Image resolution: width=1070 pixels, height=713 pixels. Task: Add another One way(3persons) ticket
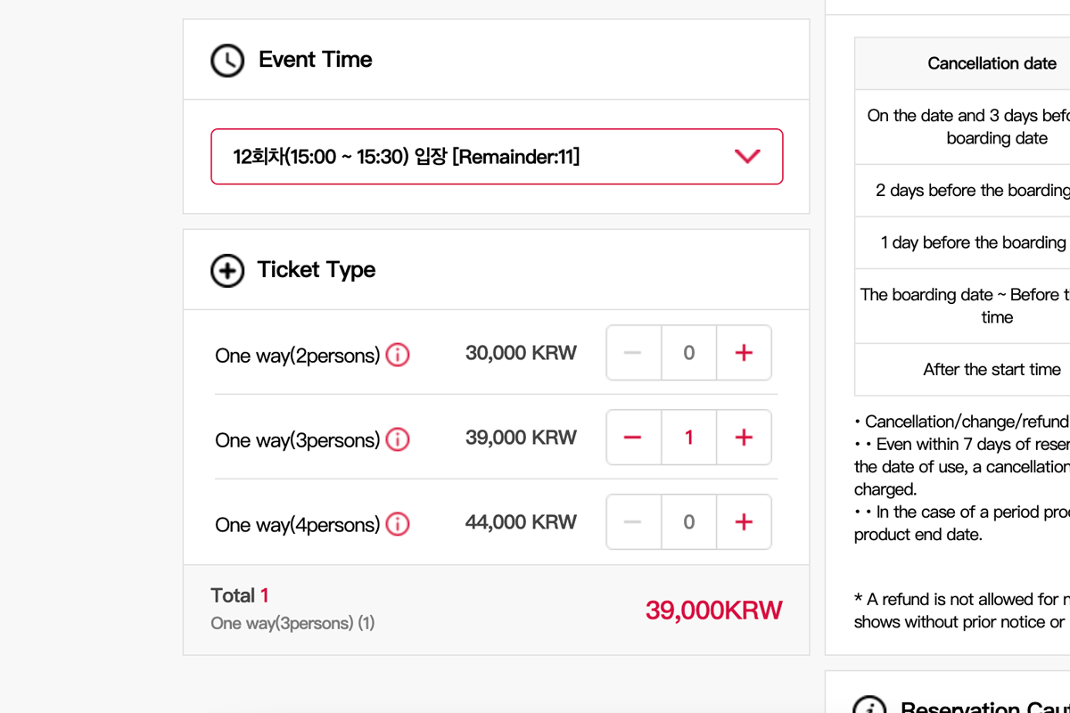coord(744,438)
